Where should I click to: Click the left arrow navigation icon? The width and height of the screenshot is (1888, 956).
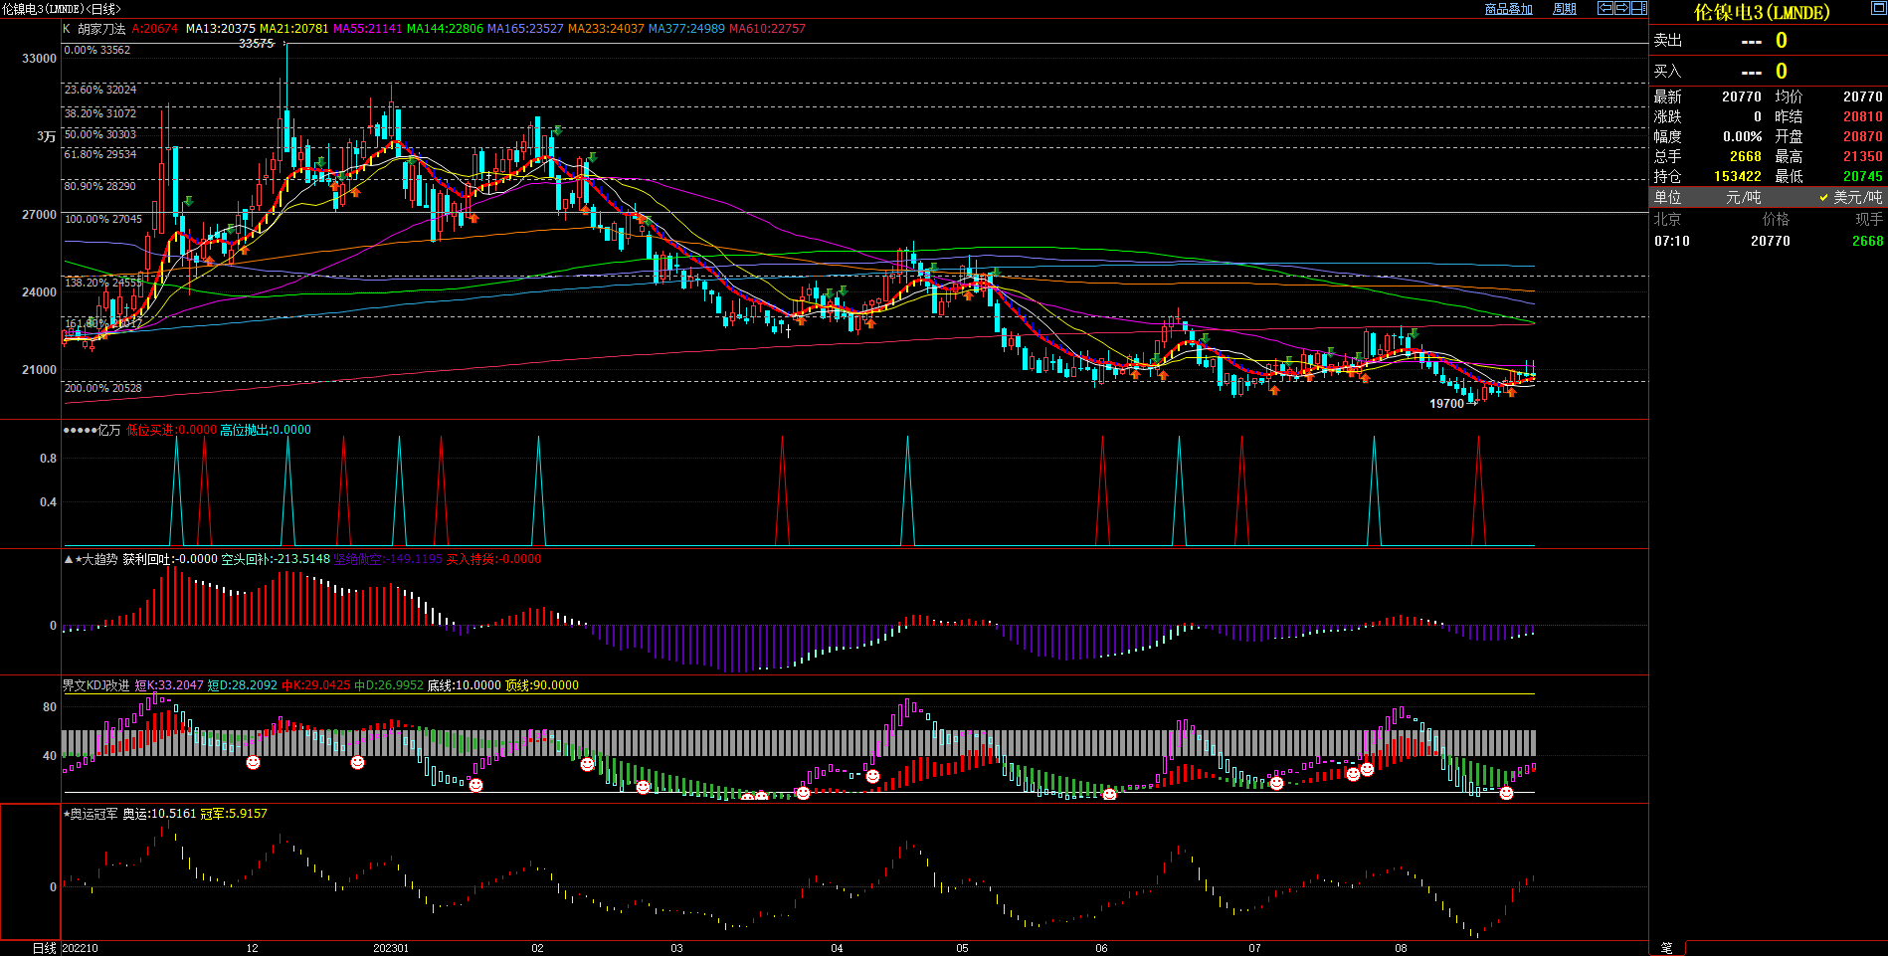coord(1605,8)
